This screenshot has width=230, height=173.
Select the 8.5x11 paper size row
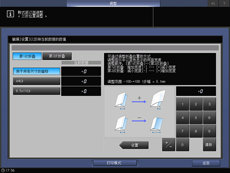point(36,91)
